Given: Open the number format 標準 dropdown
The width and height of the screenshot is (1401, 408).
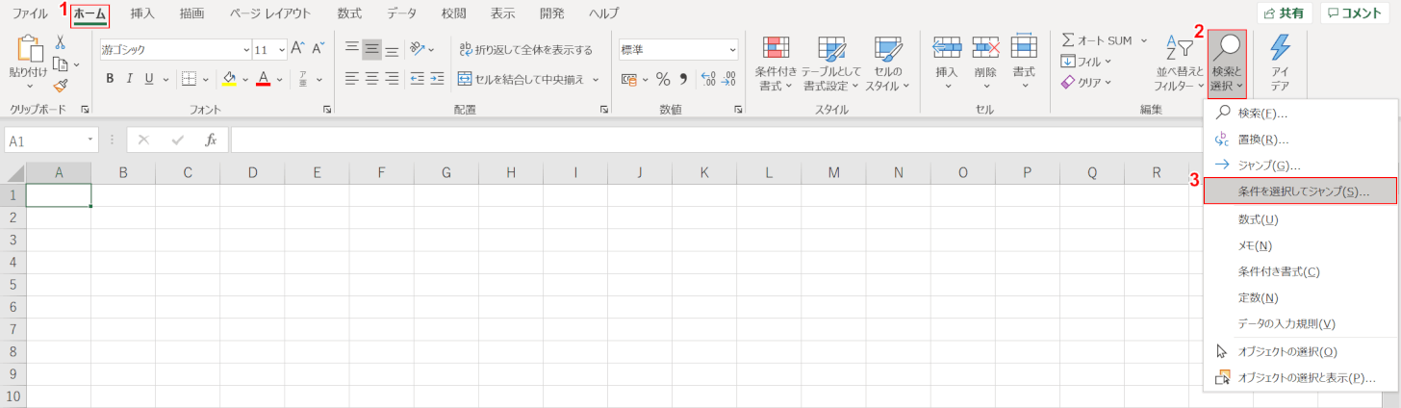Looking at the screenshot, I should (x=733, y=49).
